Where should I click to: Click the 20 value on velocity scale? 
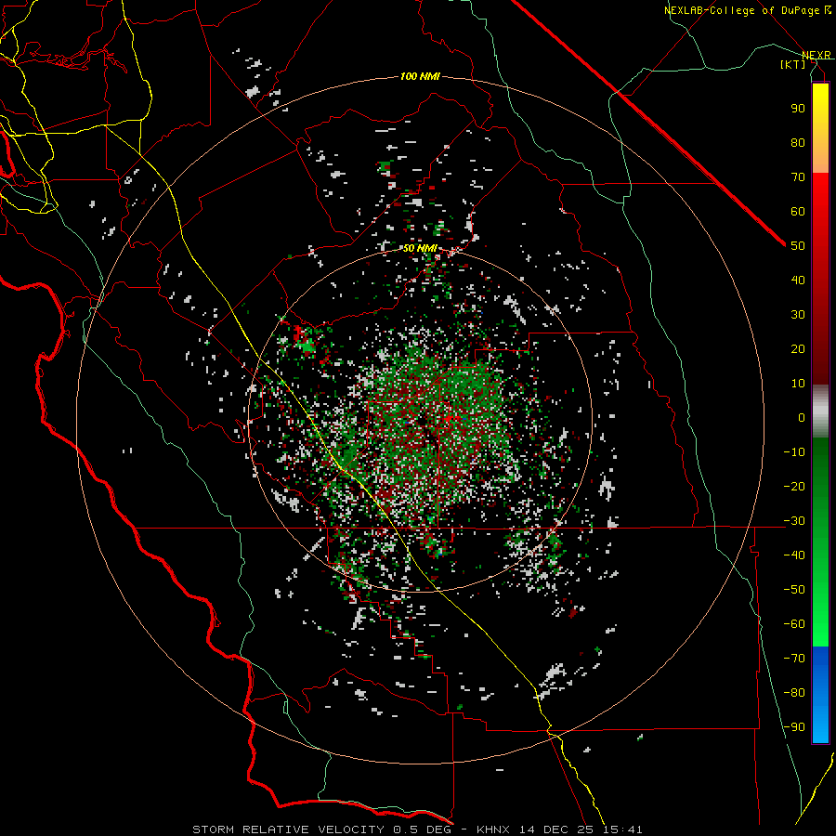pyautogui.click(x=798, y=349)
